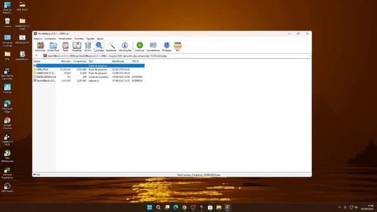This screenshot has width=377, height=212.
Task: Click the Testar toolbar icon
Action: point(65,47)
